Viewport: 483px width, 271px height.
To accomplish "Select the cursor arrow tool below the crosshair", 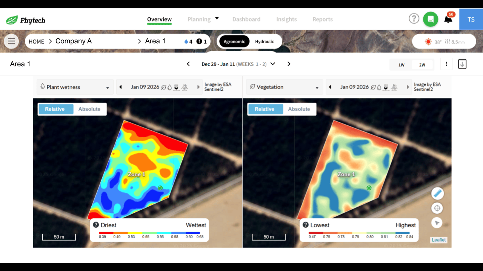I will point(437,222).
